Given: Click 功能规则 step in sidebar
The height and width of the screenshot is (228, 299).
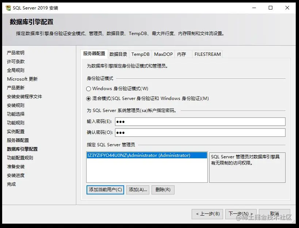Looking at the screenshot, I should click(16, 123).
